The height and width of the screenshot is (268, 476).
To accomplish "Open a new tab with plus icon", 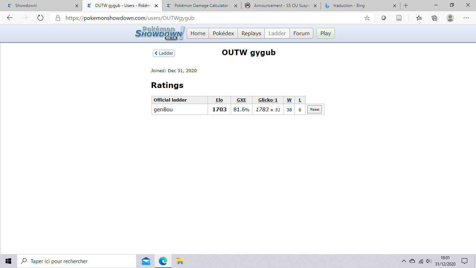I will coord(406,6).
